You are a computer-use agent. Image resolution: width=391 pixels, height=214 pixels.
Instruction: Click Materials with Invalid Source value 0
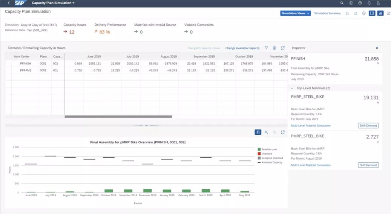click(141, 32)
